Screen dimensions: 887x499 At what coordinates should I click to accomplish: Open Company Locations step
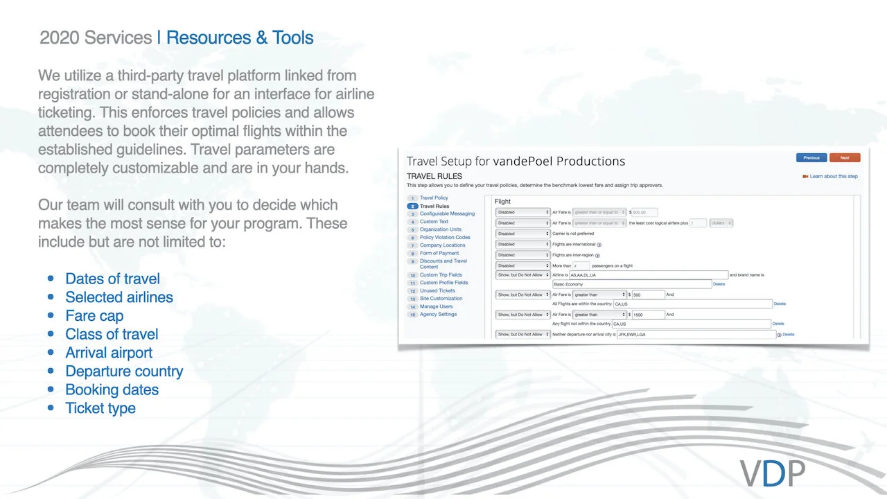442,245
